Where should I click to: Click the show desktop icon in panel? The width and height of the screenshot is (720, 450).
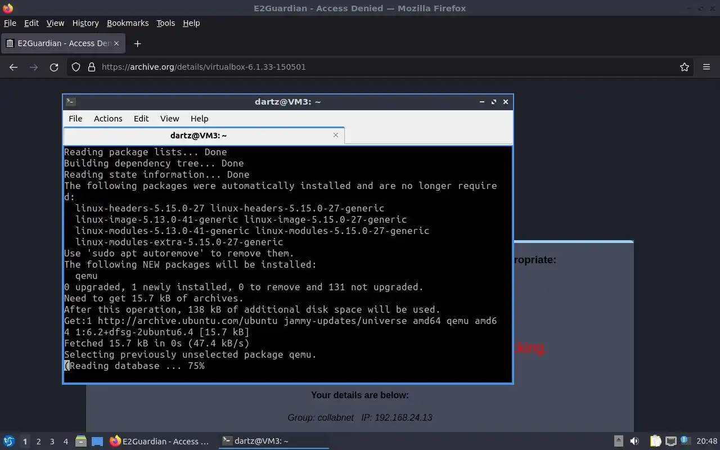pos(97,442)
